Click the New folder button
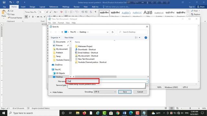207x116 pixels. tap(69, 38)
